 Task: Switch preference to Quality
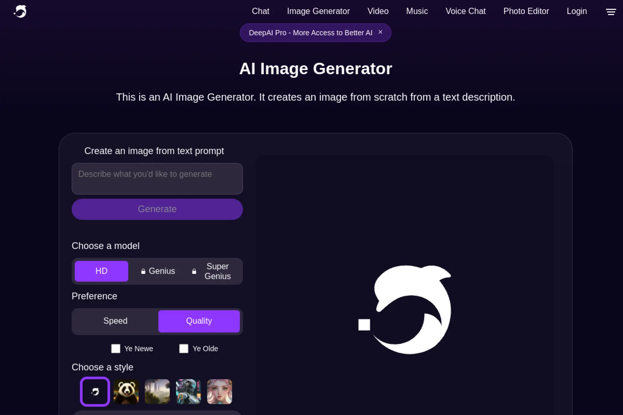(x=199, y=321)
